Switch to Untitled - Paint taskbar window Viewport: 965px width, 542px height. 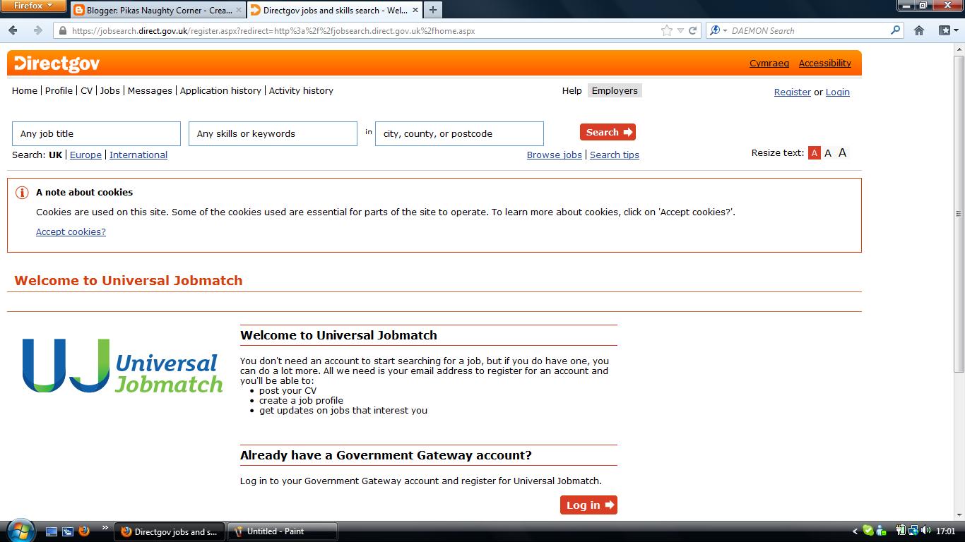pos(283,531)
